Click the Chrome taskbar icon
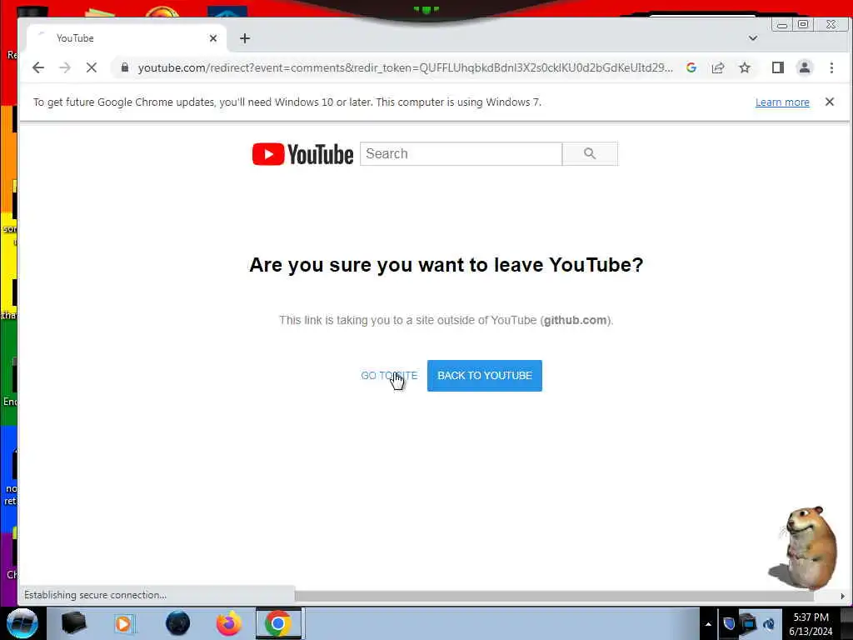The image size is (853, 640). [x=278, y=623]
